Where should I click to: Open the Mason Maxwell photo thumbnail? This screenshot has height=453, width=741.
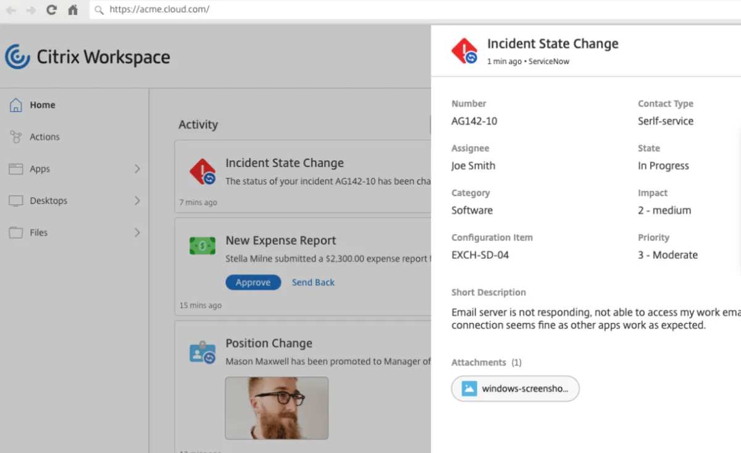(x=277, y=408)
